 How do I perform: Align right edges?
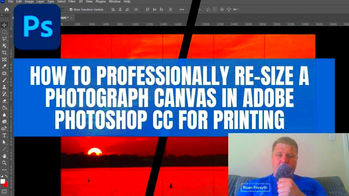[127, 10]
